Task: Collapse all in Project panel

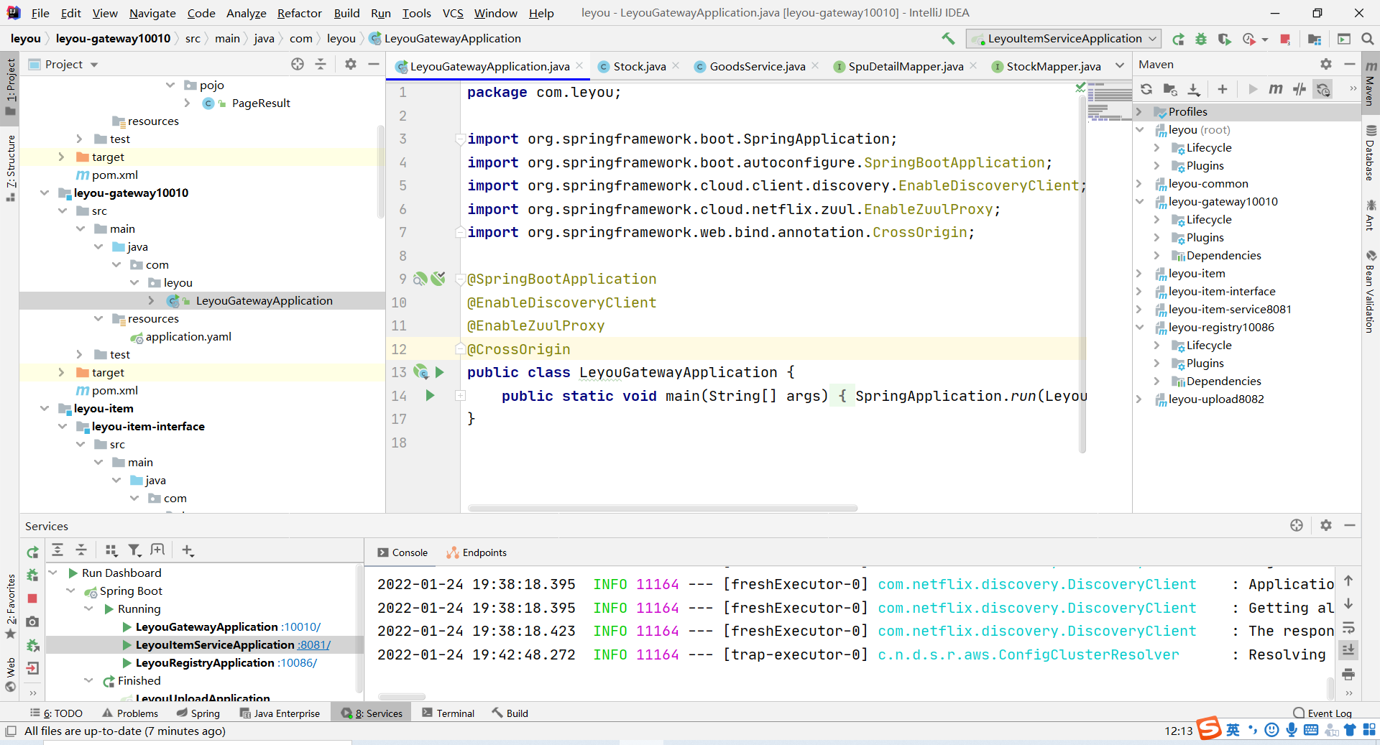Action: pos(321,64)
